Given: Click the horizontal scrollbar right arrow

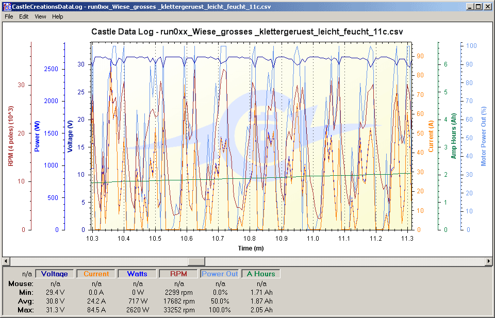Looking at the screenshot, I should click(x=489, y=261).
